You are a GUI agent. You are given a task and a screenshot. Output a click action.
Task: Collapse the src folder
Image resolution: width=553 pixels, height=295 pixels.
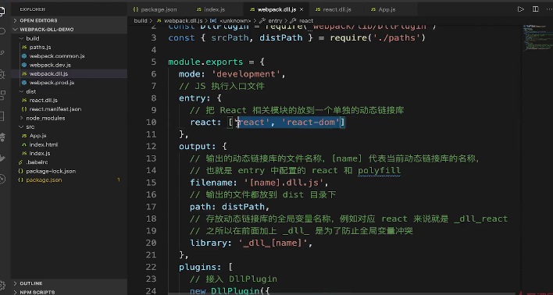[30, 127]
